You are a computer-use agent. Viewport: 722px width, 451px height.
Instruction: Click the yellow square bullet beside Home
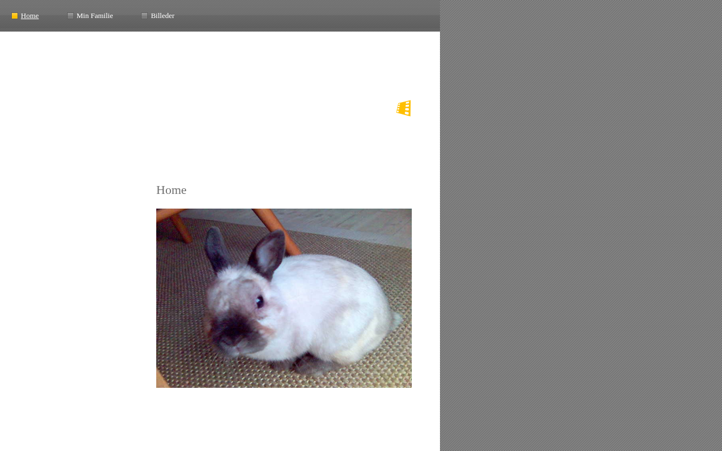pyautogui.click(x=15, y=16)
